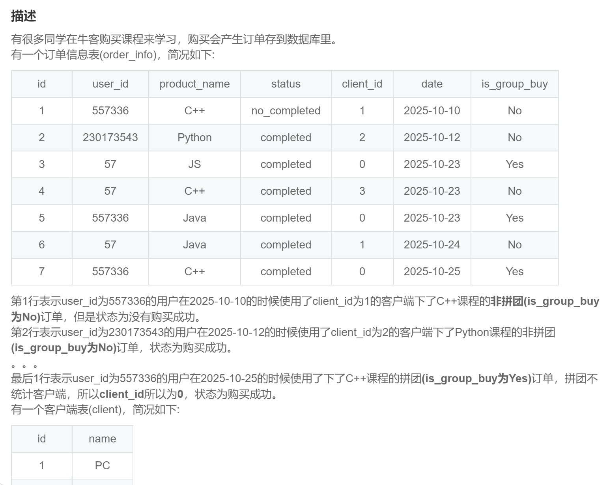Click 'Java' in the 2025-10-24 row

[x=194, y=245]
